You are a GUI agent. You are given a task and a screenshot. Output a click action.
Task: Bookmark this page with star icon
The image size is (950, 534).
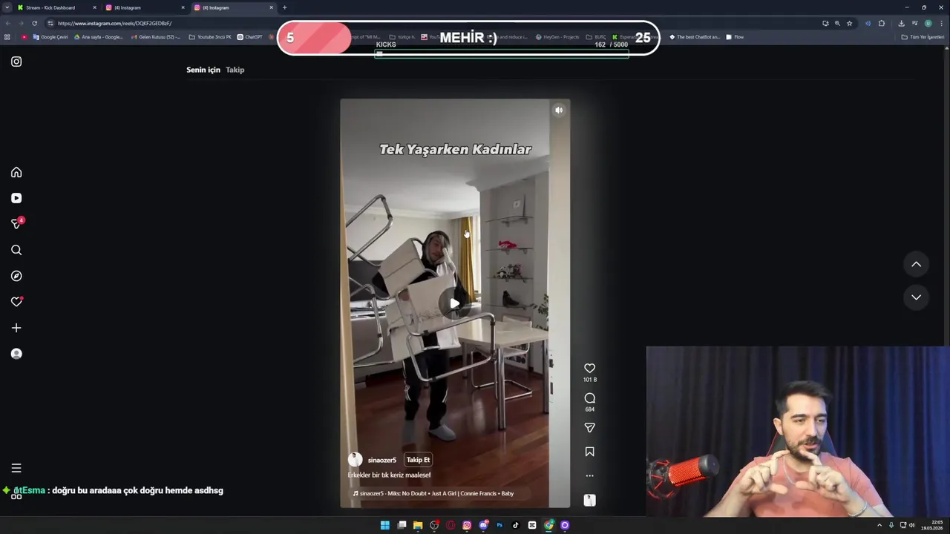coord(849,23)
